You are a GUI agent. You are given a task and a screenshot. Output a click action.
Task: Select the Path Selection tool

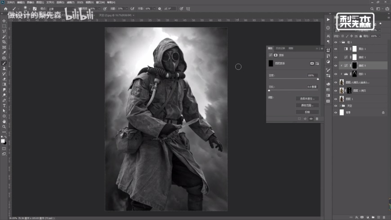point(4,111)
